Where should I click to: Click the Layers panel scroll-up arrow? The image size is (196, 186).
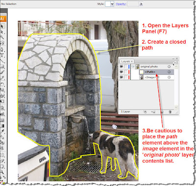pyautogui.click(x=176, y=67)
